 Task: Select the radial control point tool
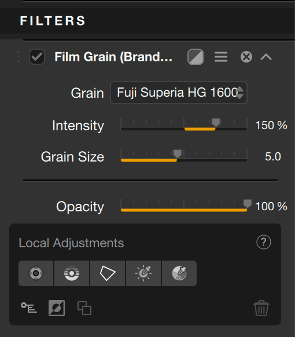[36, 273]
